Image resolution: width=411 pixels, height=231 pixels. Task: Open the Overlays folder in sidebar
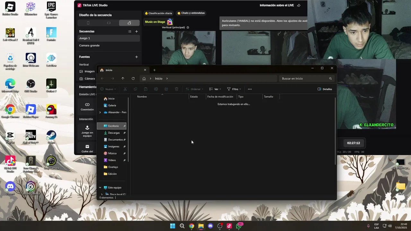click(x=112, y=167)
